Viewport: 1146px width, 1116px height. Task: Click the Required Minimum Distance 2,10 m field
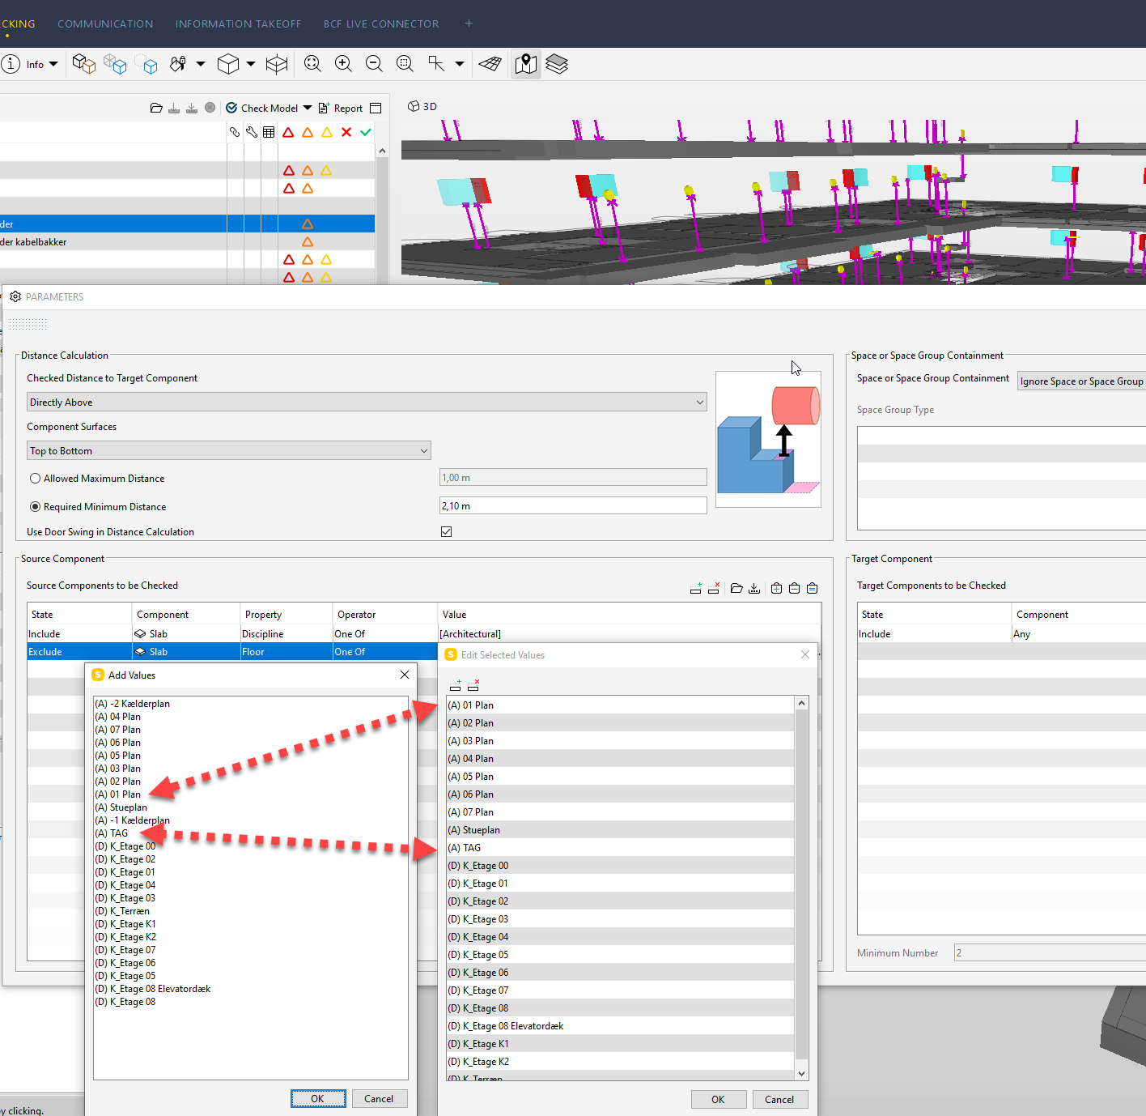coord(573,506)
